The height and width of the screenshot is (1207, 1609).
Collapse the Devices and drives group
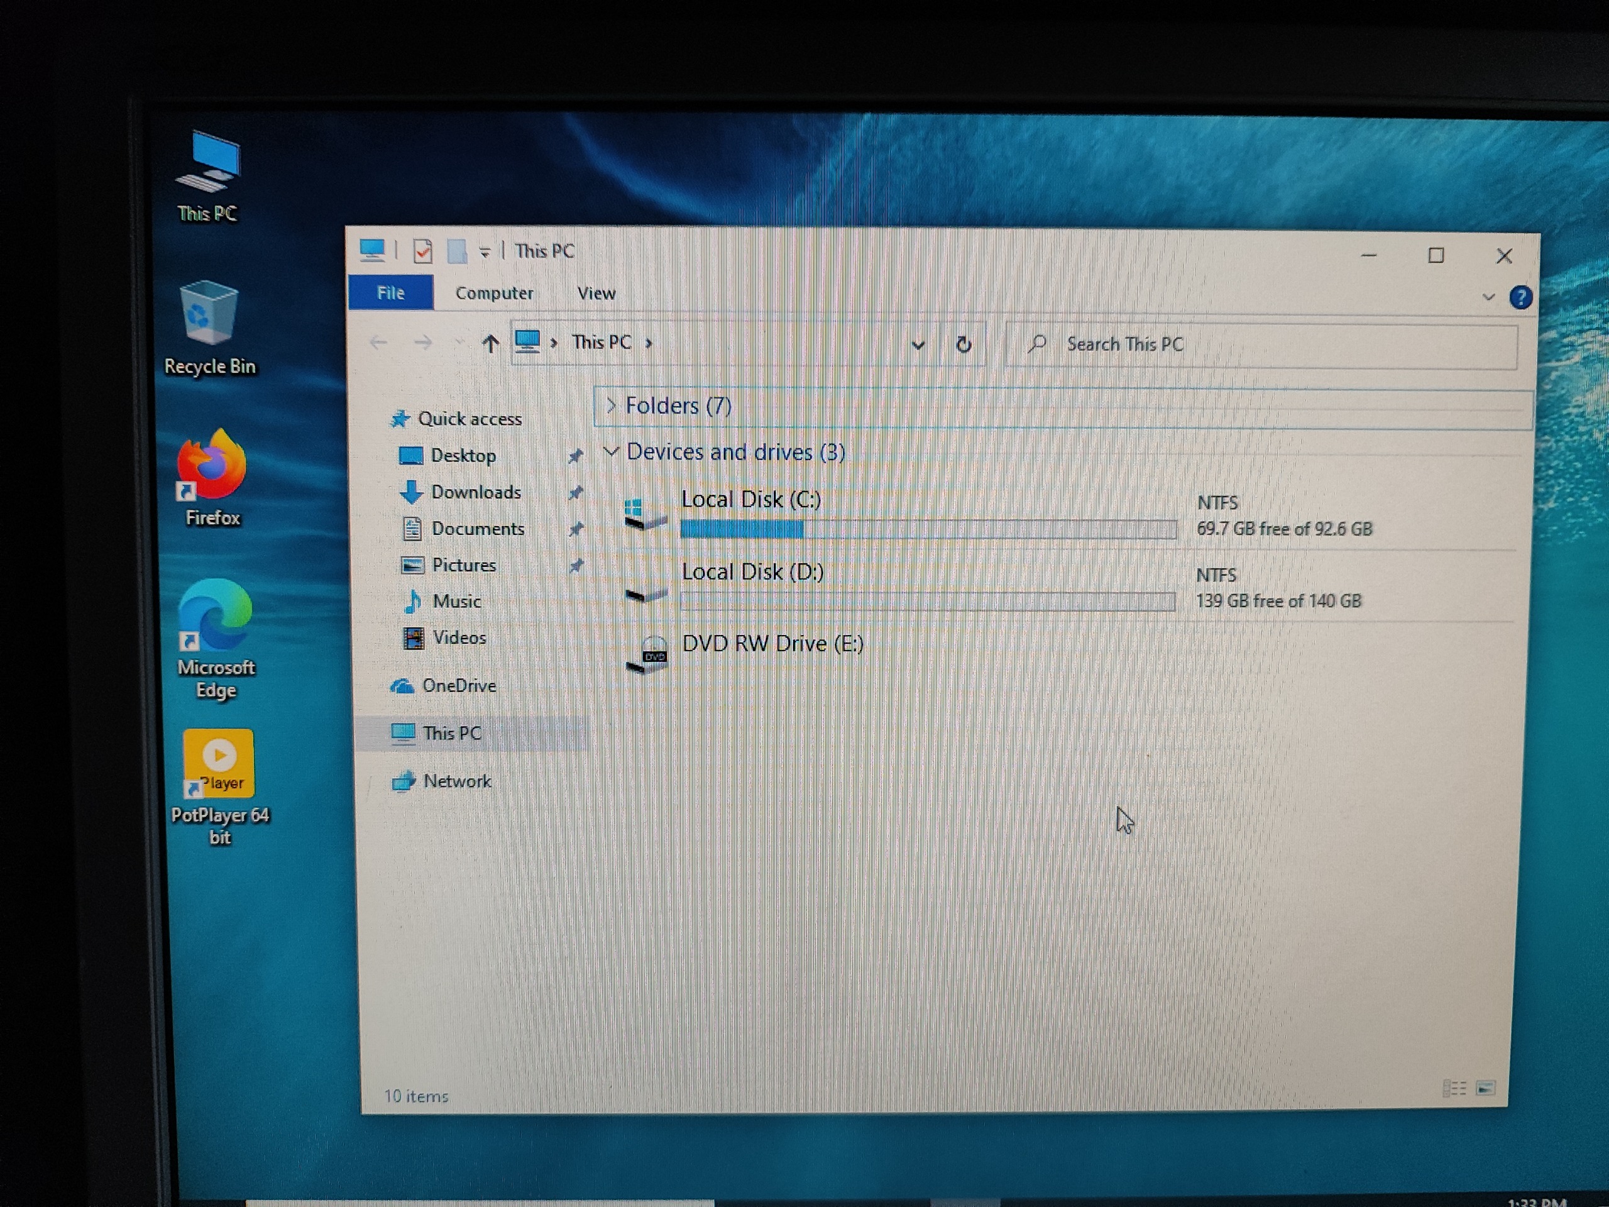[611, 452]
